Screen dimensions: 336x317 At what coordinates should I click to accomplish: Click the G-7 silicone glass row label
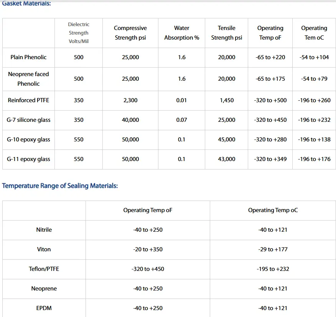pos(29,120)
